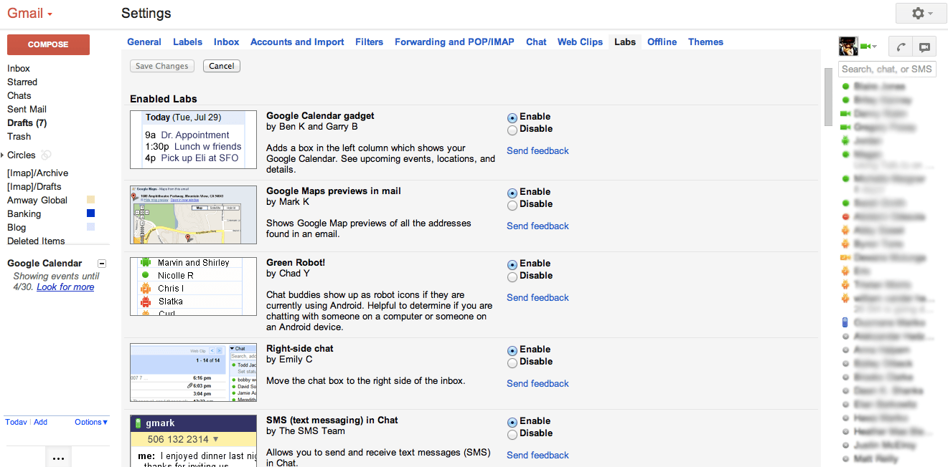Open the Themes tab
This screenshot has height=467, width=948.
point(705,42)
